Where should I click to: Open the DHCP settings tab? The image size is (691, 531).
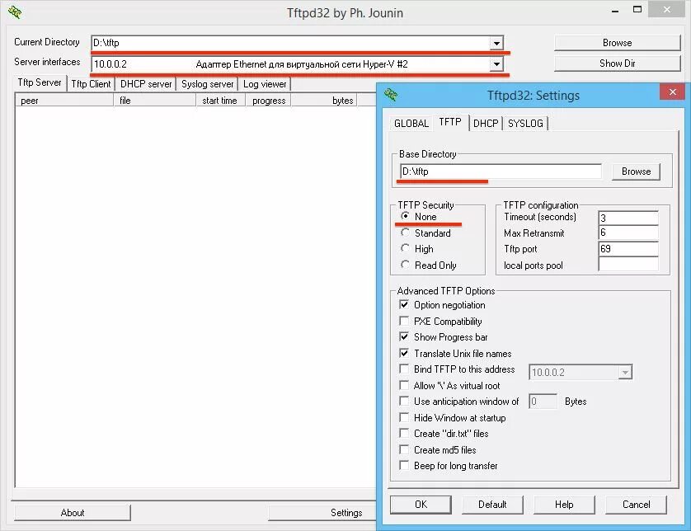pyautogui.click(x=486, y=124)
